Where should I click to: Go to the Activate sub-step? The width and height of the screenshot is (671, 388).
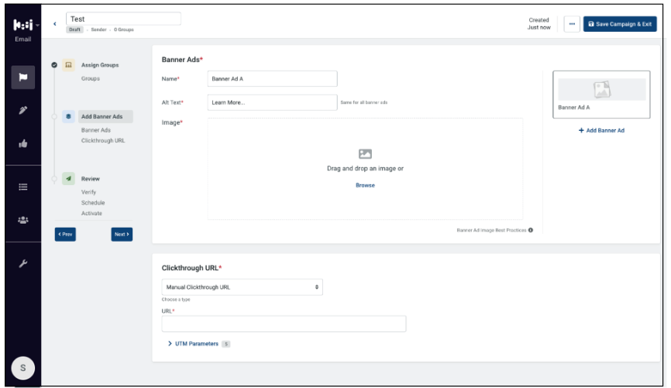tap(91, 214)
